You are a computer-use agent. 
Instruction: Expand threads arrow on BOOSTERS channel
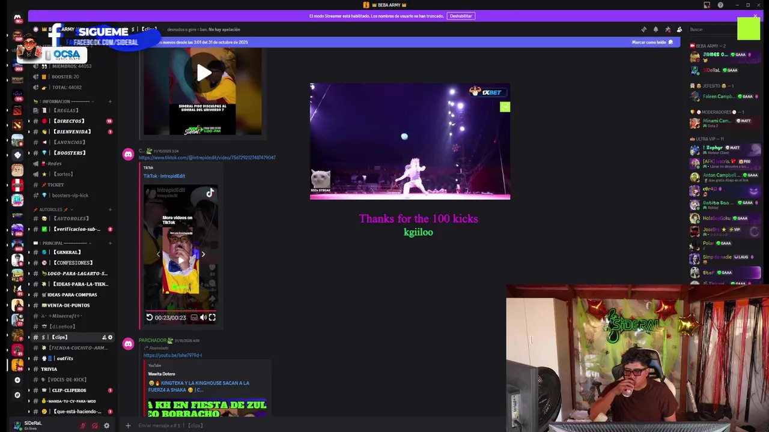29,153
